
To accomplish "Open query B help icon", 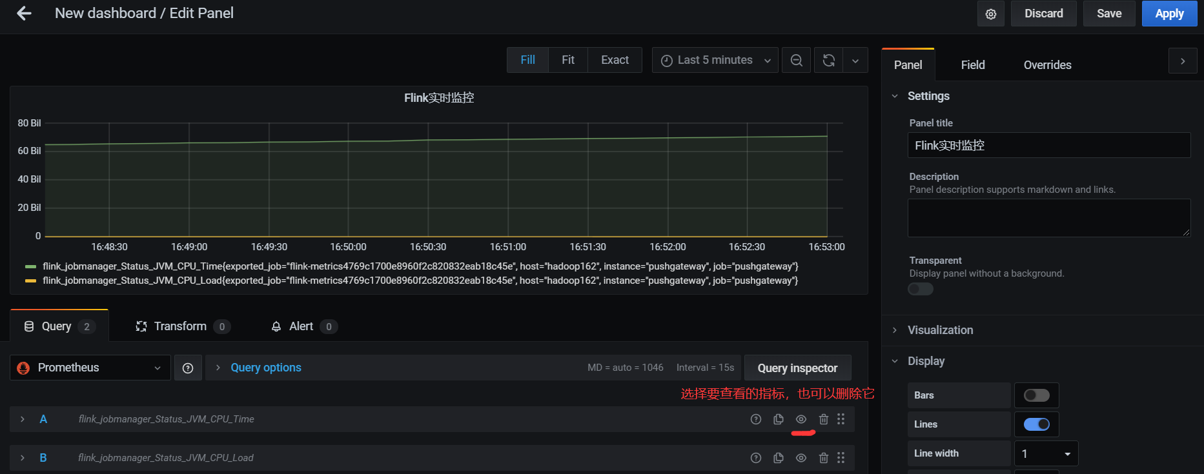I will pyautogui.click(x=756, y=458).
